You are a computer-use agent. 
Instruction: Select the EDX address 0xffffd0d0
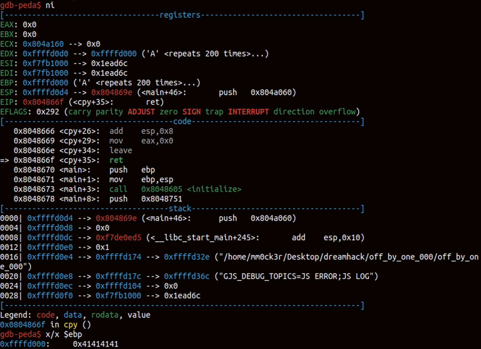(x=46, y=54)
